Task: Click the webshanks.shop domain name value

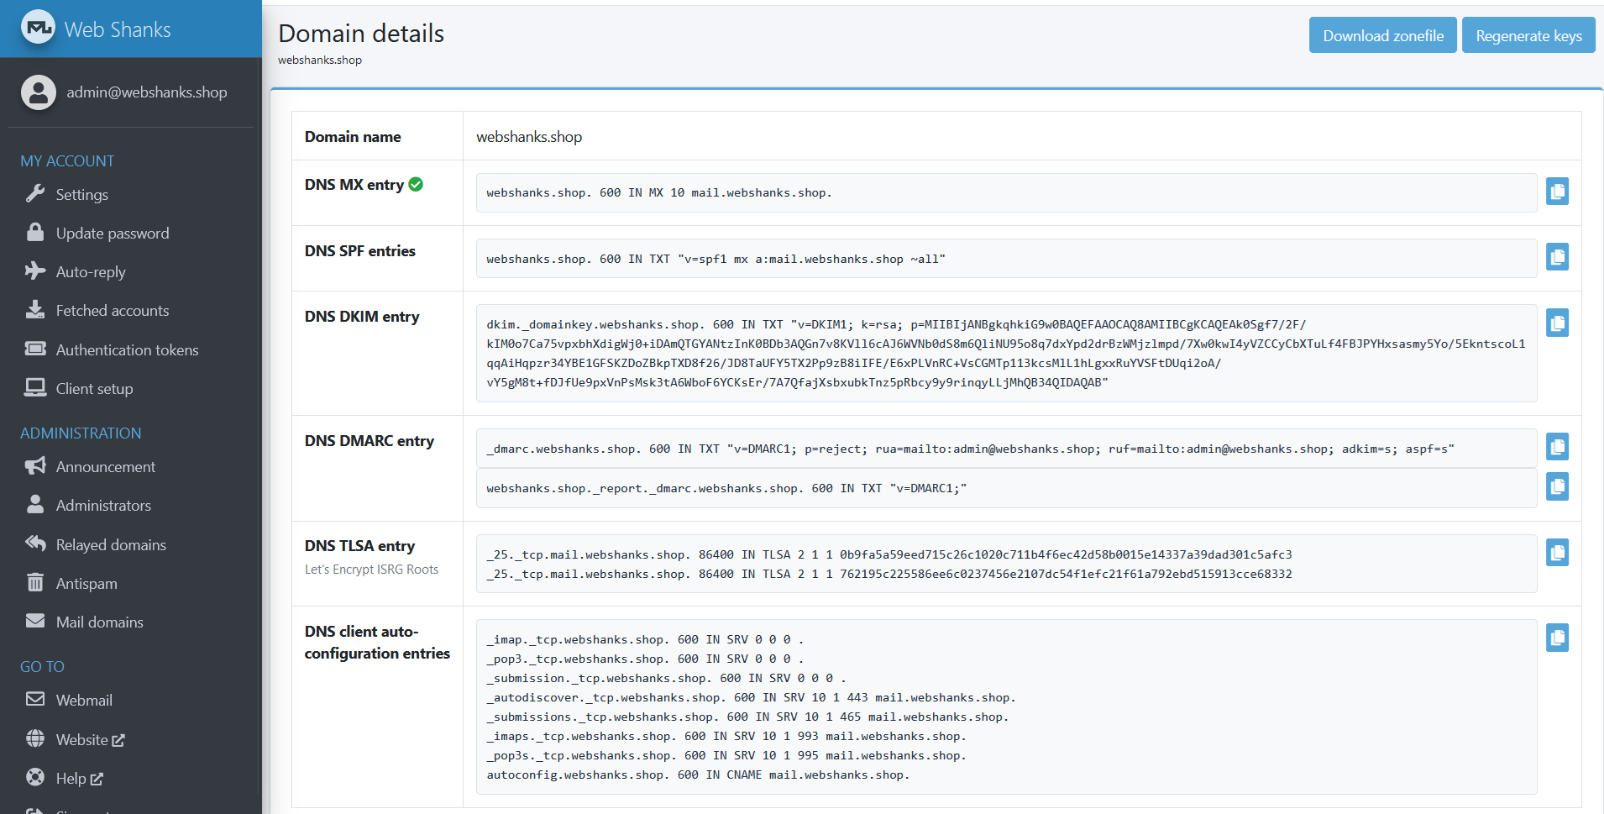Action: tap(529, 137)
